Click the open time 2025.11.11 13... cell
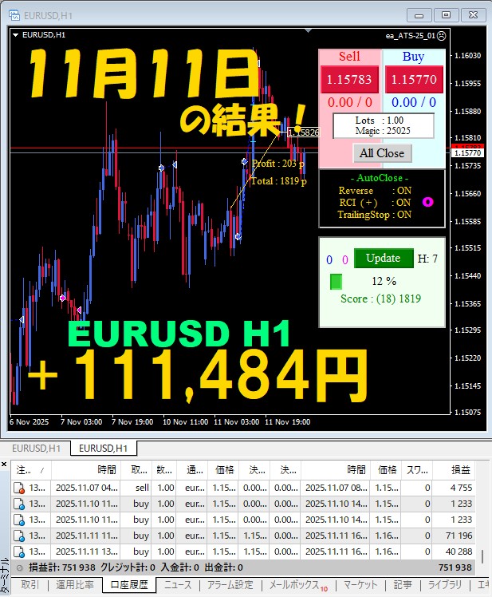The width and height of the screenshot is (492, 597). coord(86,552)
